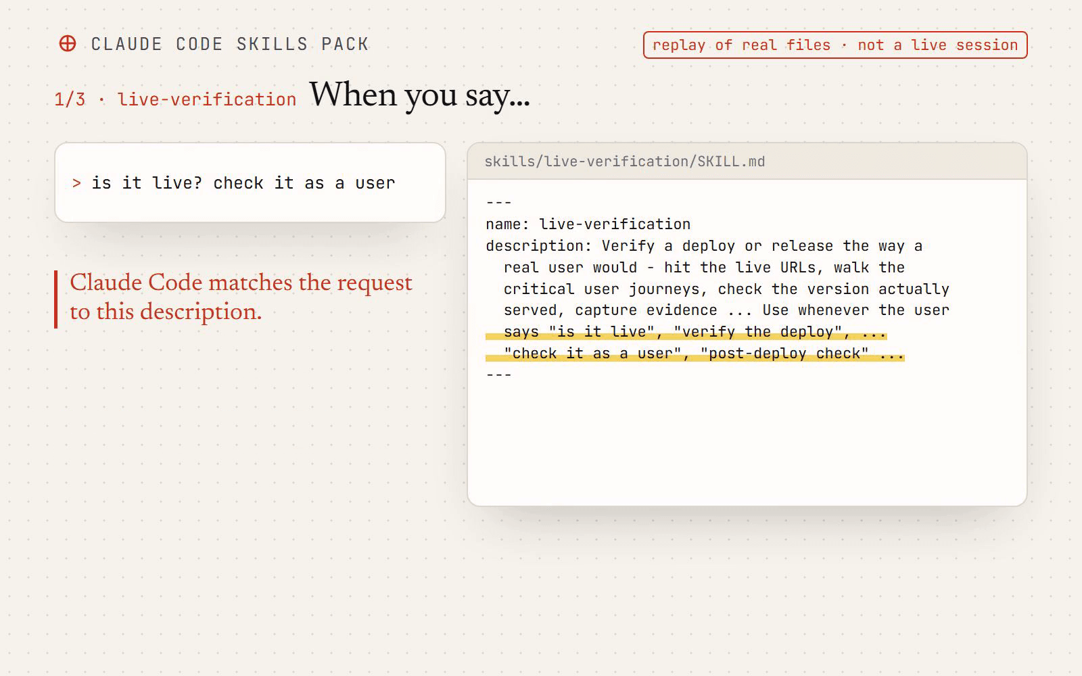Screen dimensions: 1082x676
Task: Click the opening "---" frontmatter delimiter
Action: point(499,202)
